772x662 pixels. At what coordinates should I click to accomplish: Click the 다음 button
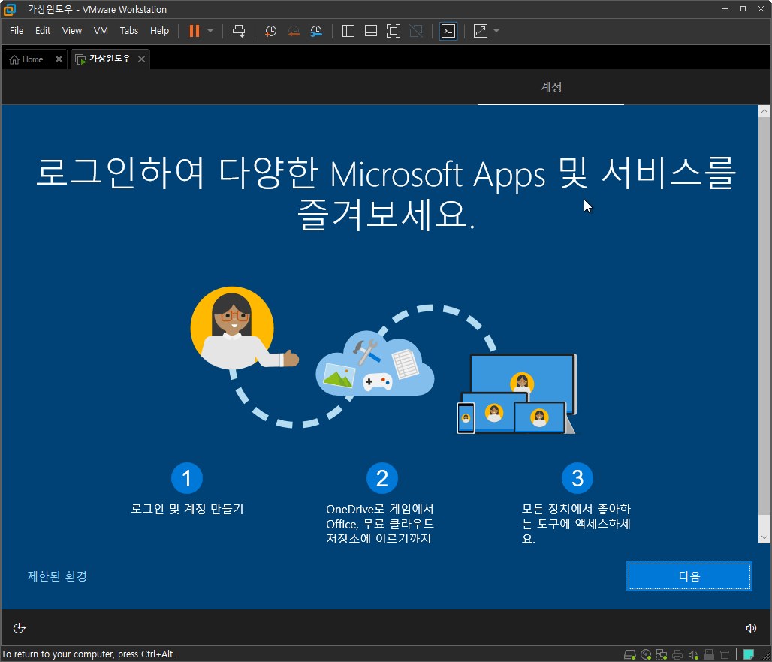[x=689, y=576]
